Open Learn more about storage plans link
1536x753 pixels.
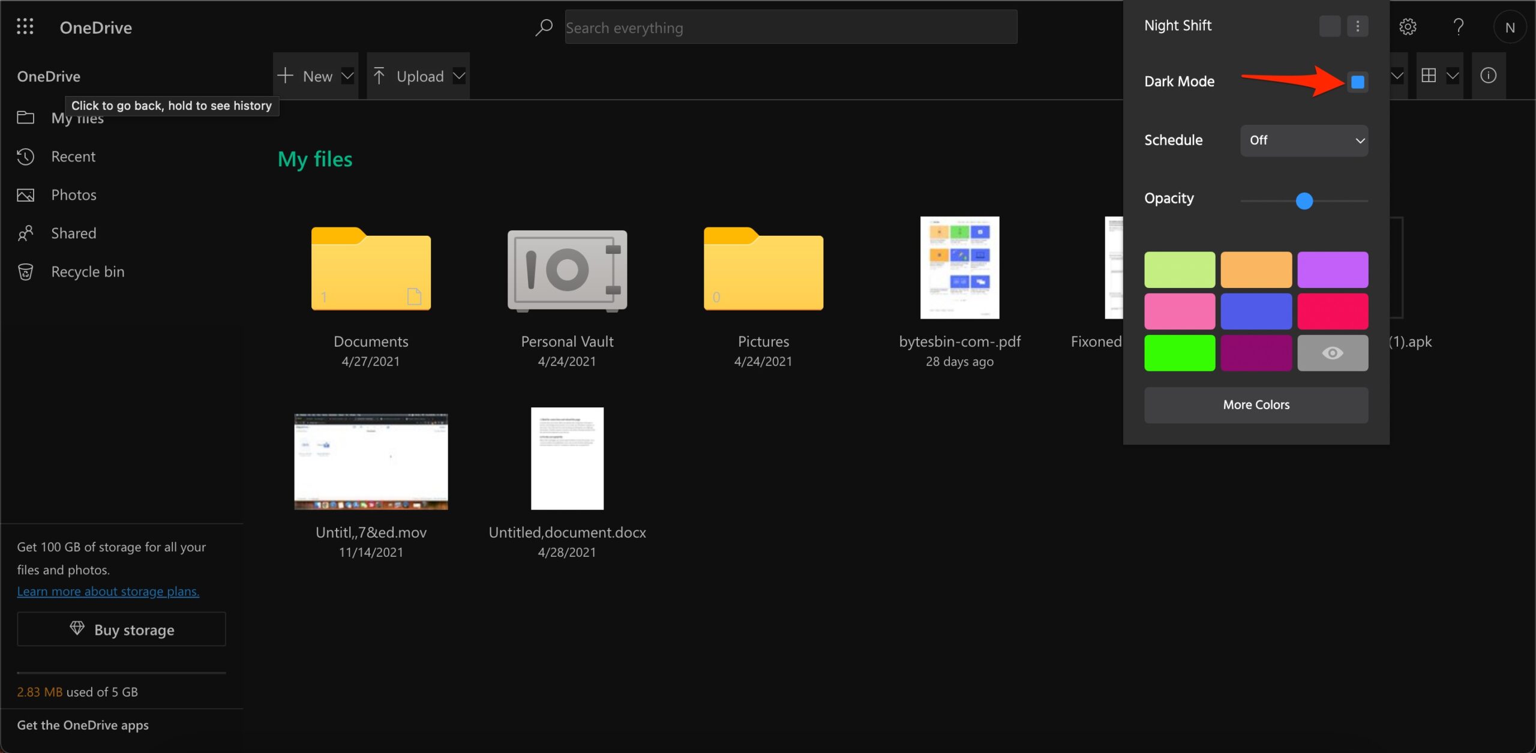(108, 591)
